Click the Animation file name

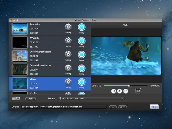[x=35, y=24]
